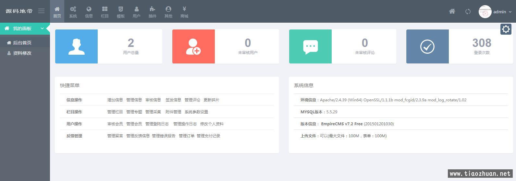This screenshot has width=516, height=181.
Task: Click the admin avatar thumbnail
Action: tap(485, 12)
